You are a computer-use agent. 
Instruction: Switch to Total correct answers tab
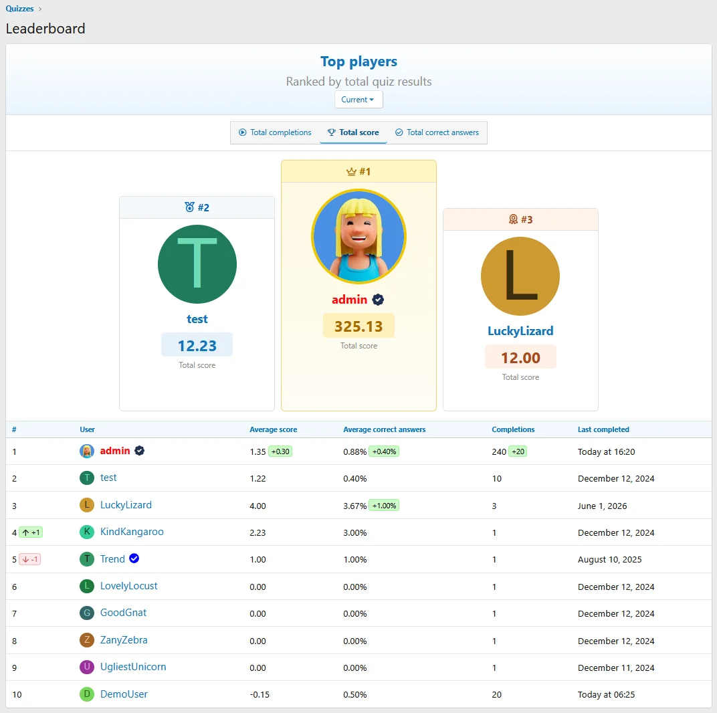pyautogui.click(x=437, y=132)
